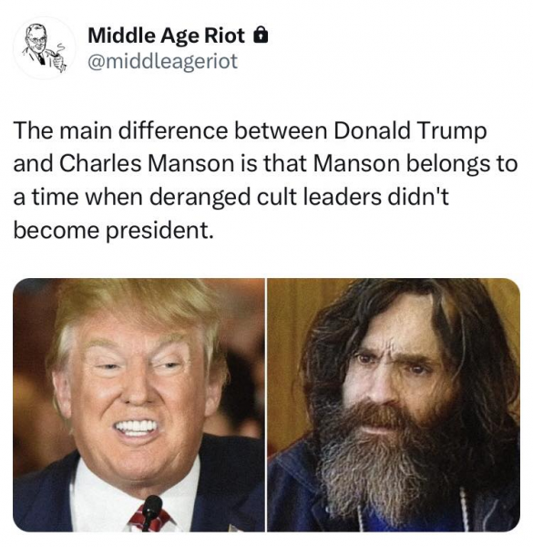This screenshot has width=533, height=547.
Task: Click the words "Charles Manson" in the tweet
Action: click(147, 163)
